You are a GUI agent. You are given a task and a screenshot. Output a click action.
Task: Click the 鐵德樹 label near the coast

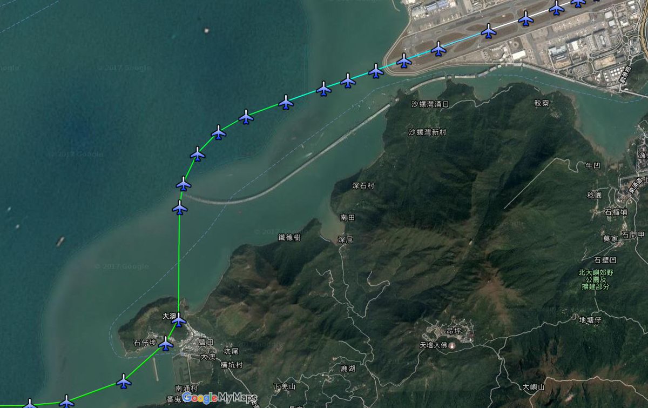(x=289, y=237)
